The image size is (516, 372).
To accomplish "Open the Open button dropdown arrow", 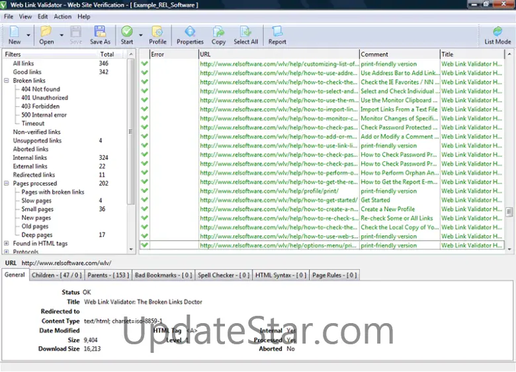I will coord(62,35).
